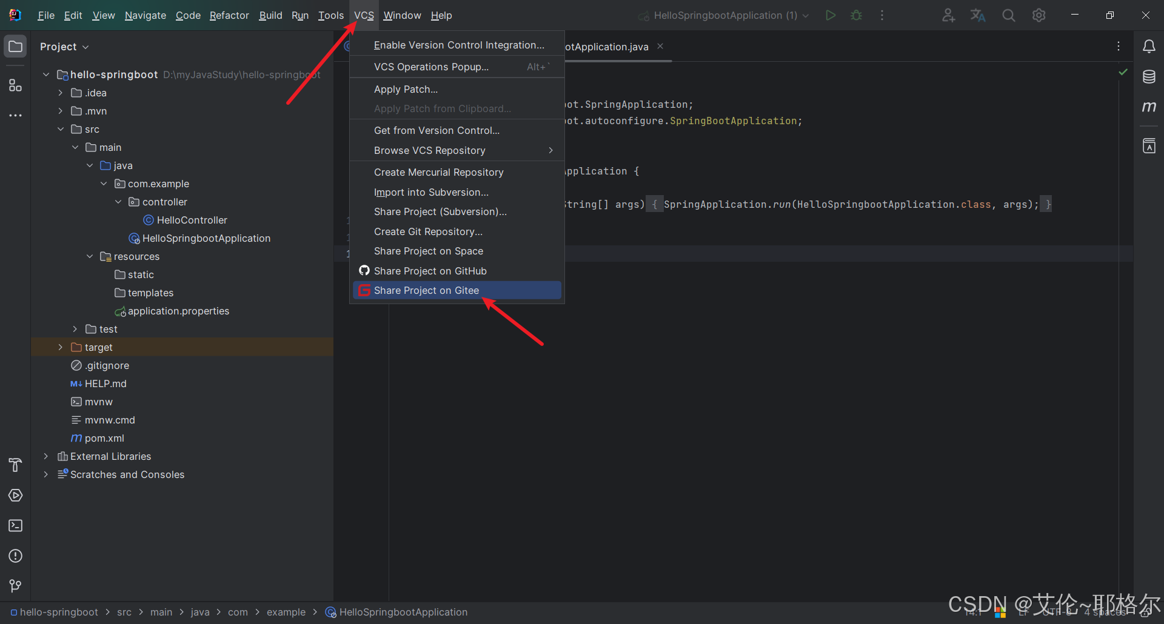Collapse the src folder
Viewport: 1164px width, 624px height.
pos(61,129)
